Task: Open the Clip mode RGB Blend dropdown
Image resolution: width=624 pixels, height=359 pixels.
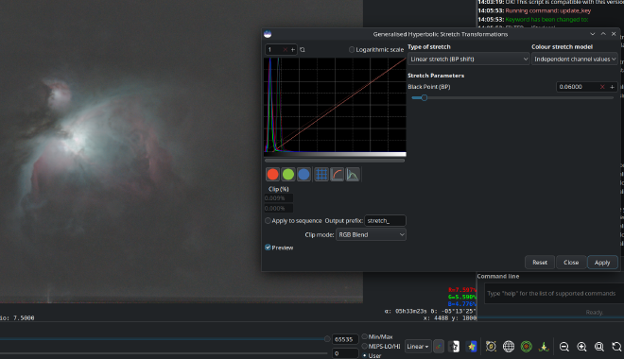Action: pos(371,234)
